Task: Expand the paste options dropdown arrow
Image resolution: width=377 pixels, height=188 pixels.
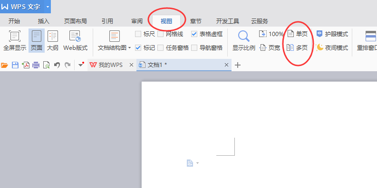Action: pos(197,163)
